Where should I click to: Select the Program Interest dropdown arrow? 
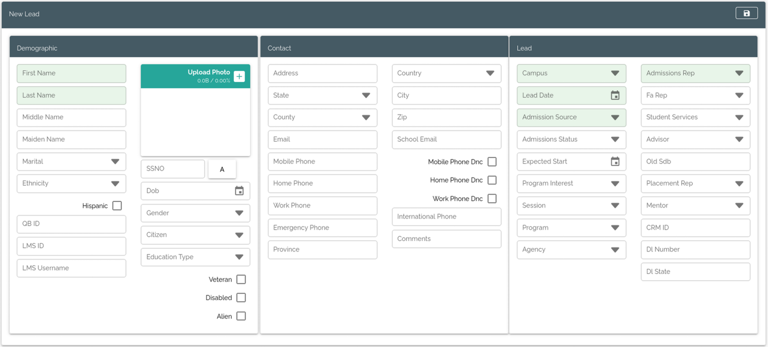tap(615, 183)
